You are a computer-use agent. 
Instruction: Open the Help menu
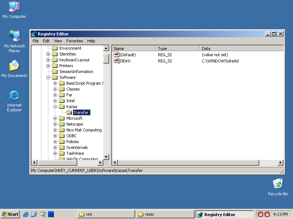click(91, 41)
